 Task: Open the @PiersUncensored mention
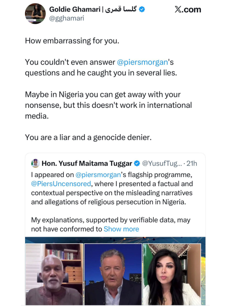pos(61,184)
